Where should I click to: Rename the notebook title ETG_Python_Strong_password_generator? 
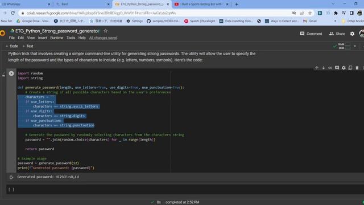click(57, 31)
